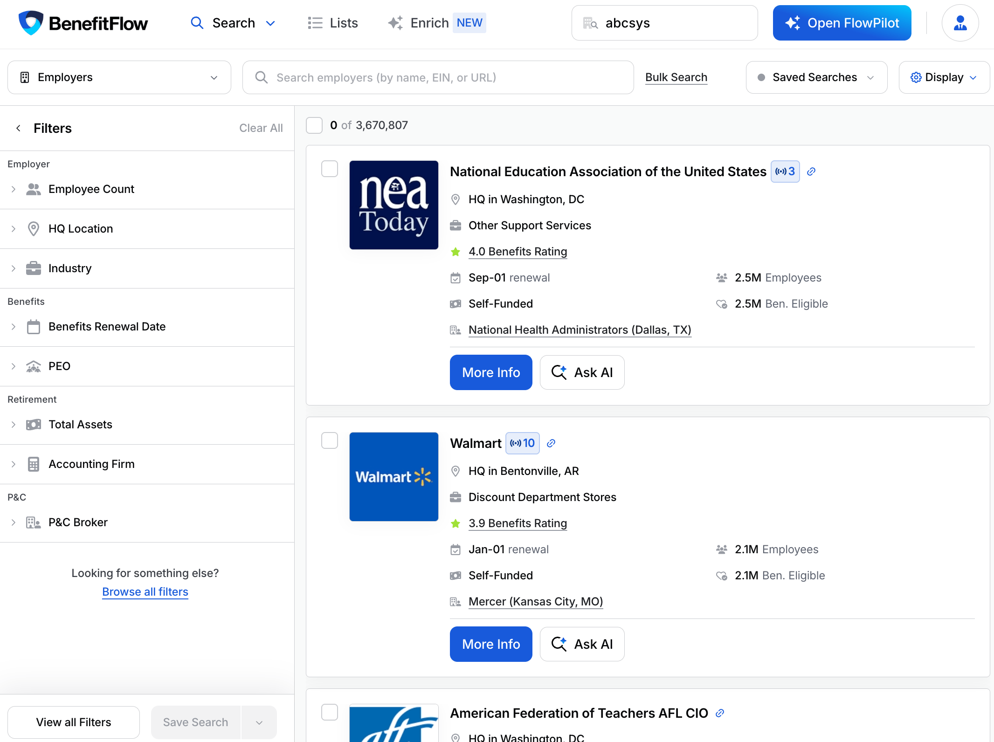
Task: Open the Browse all filters link
Action: pyautogui.click(x=145, y=592)
